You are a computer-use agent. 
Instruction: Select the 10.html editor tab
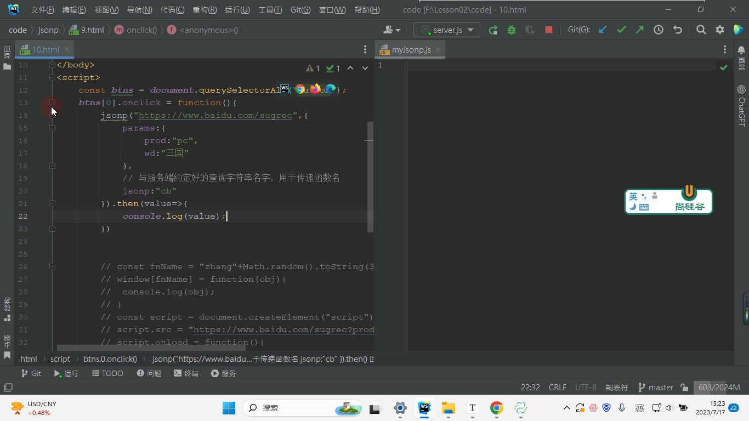tap(46, 50)
